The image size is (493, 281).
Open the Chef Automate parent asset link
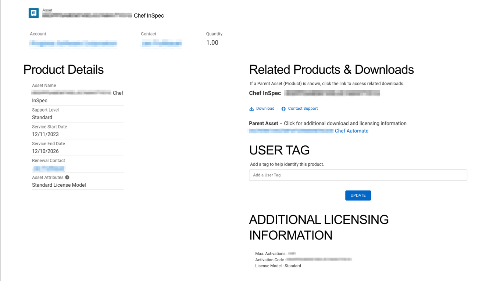351,131
